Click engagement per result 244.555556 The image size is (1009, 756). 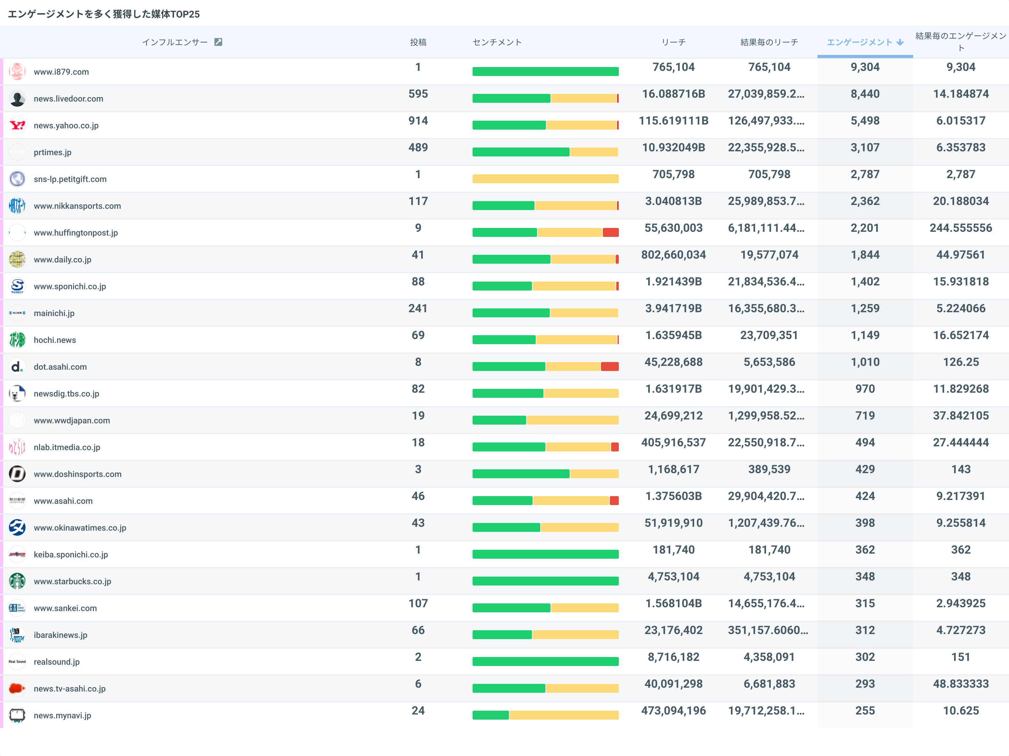point(961,228)
